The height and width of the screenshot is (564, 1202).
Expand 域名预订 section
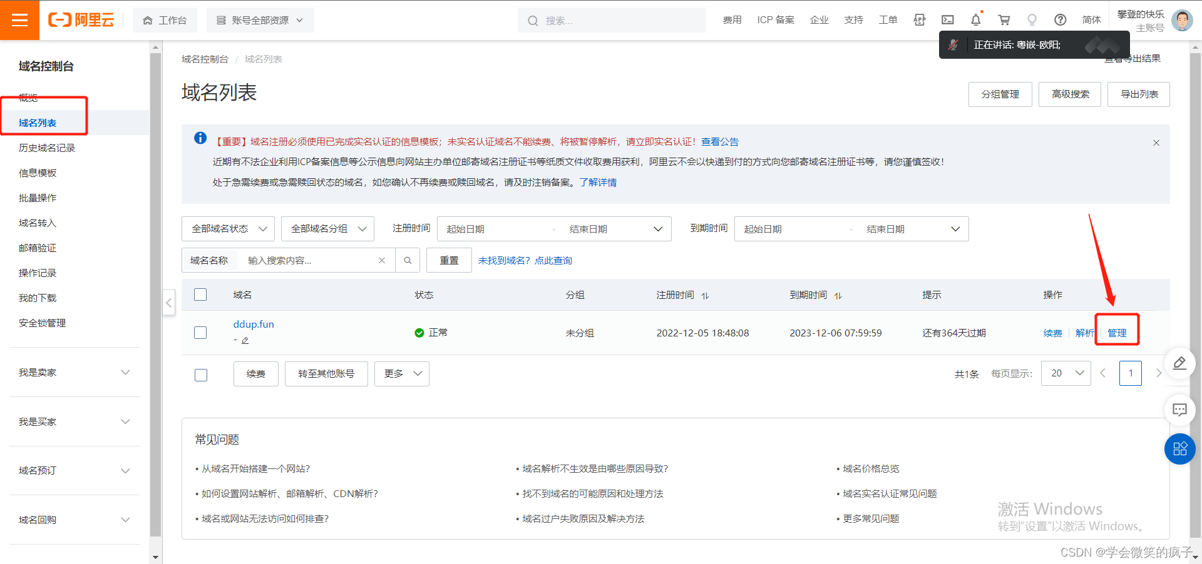coord(74,470)
